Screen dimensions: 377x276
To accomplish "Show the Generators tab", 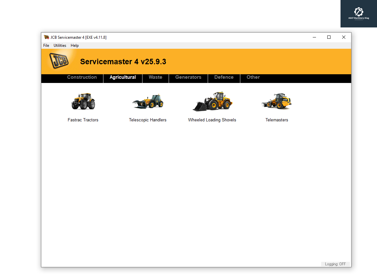I will click(x=188, y=77).
